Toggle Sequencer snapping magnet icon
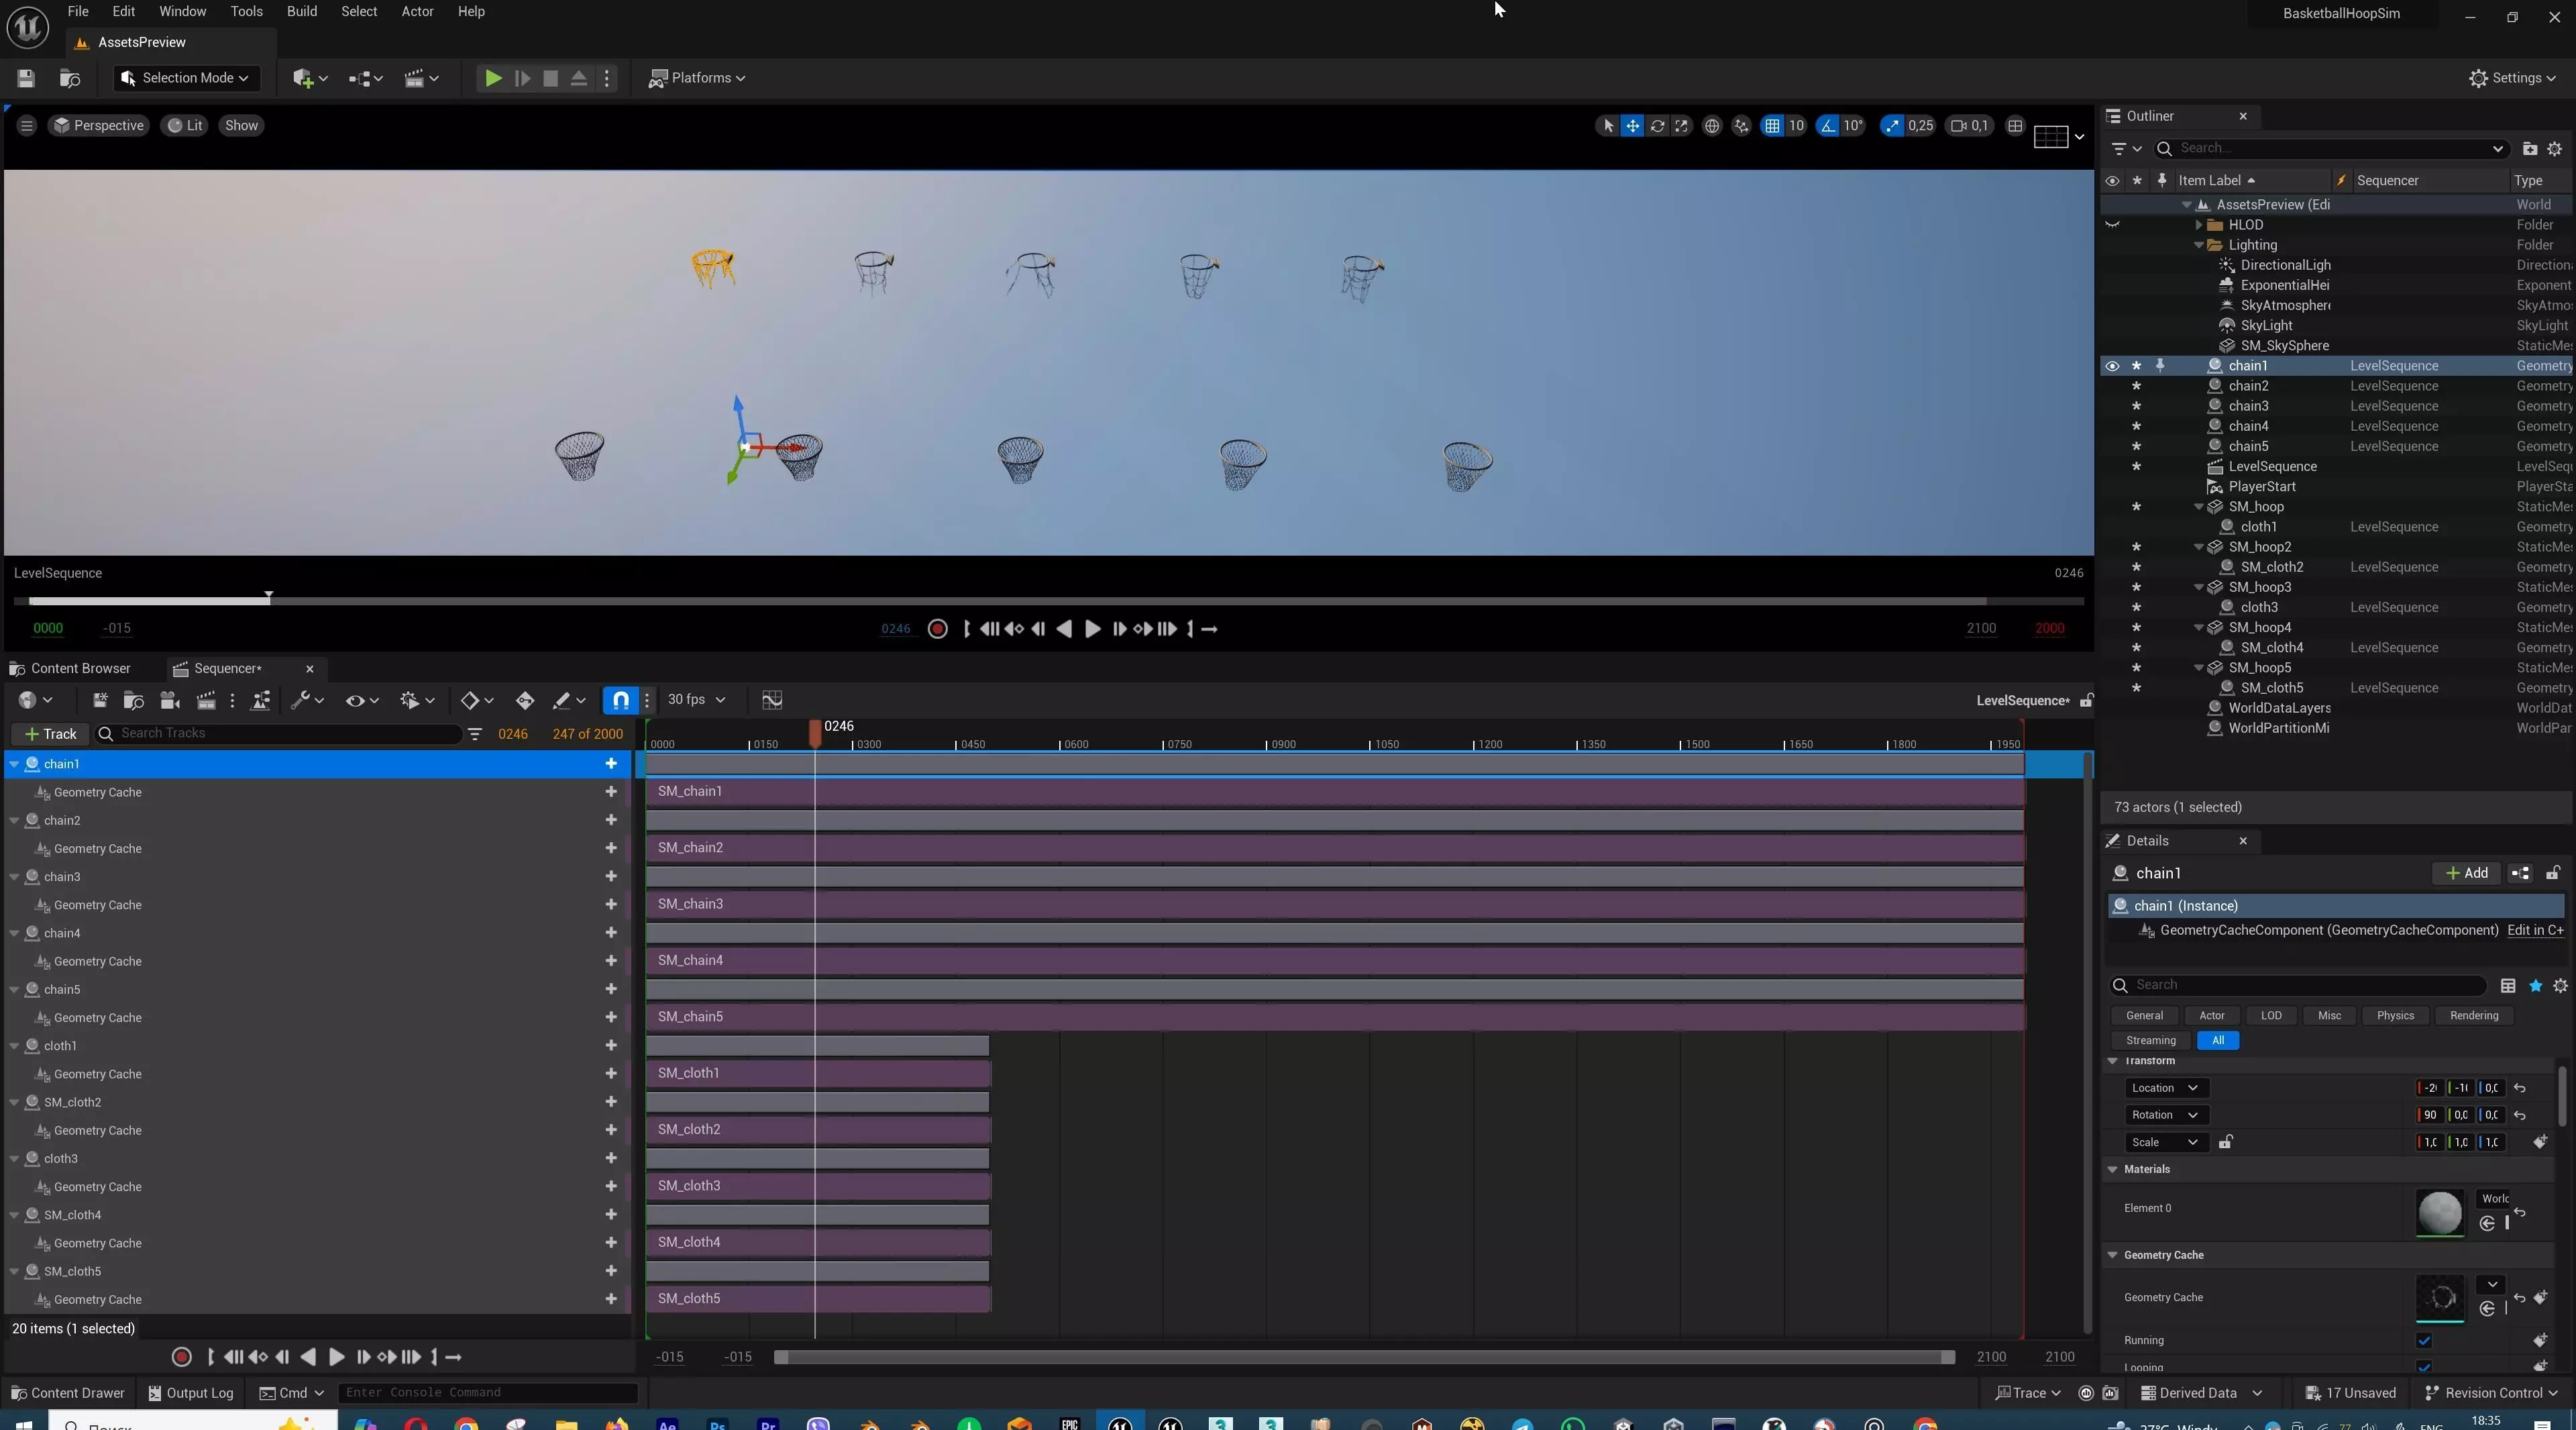Screen dimensions: 2576x1430 tap(621, 700)
